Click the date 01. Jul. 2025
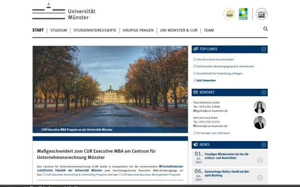 tap(198, 158)
